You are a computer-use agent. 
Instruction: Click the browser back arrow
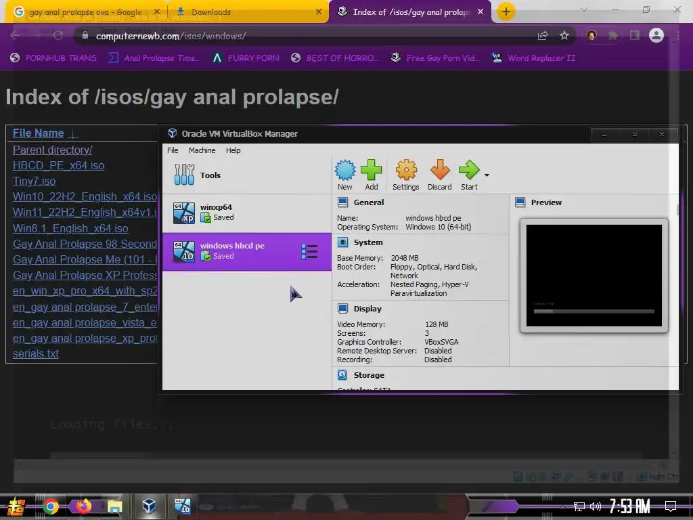(15, 35)
